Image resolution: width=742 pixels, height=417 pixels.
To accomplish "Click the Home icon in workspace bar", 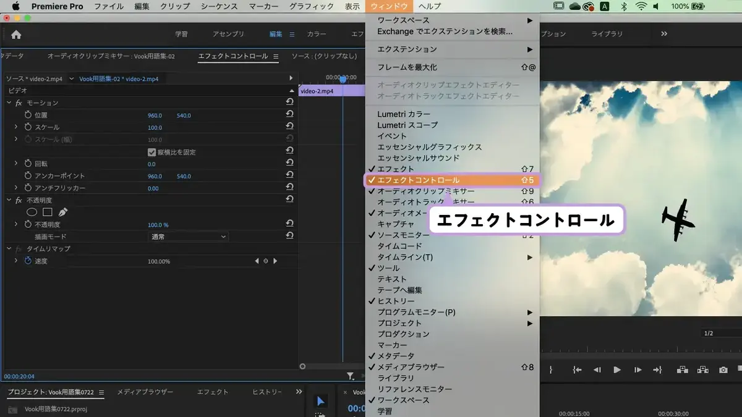I will pos(16,35).
